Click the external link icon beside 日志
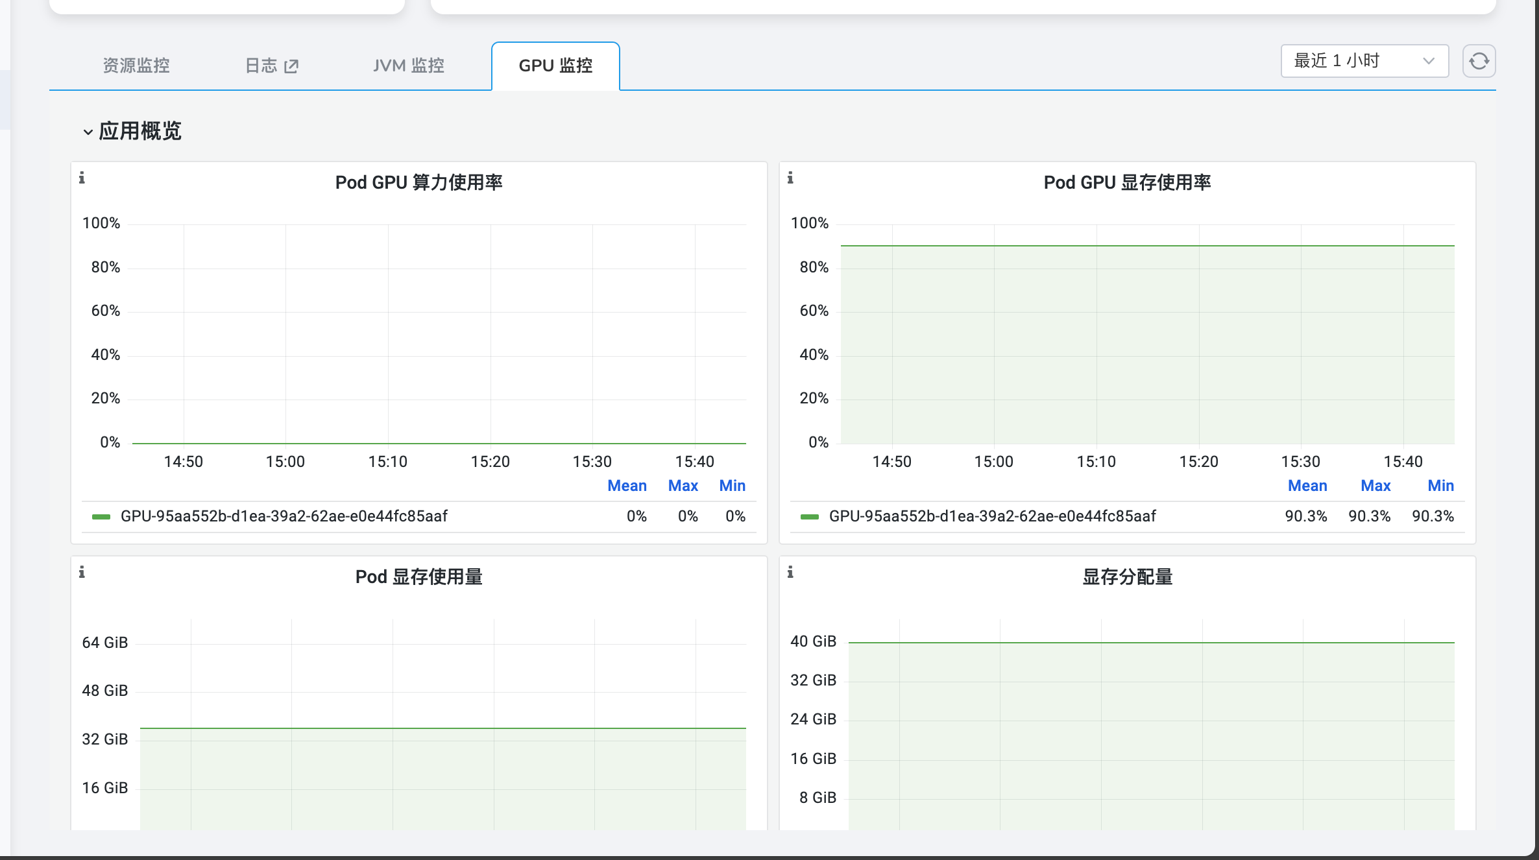 (x=291, y=66)
